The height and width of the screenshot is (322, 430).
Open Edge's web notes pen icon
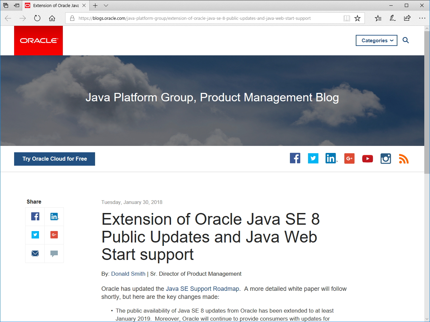coord(392,18)
